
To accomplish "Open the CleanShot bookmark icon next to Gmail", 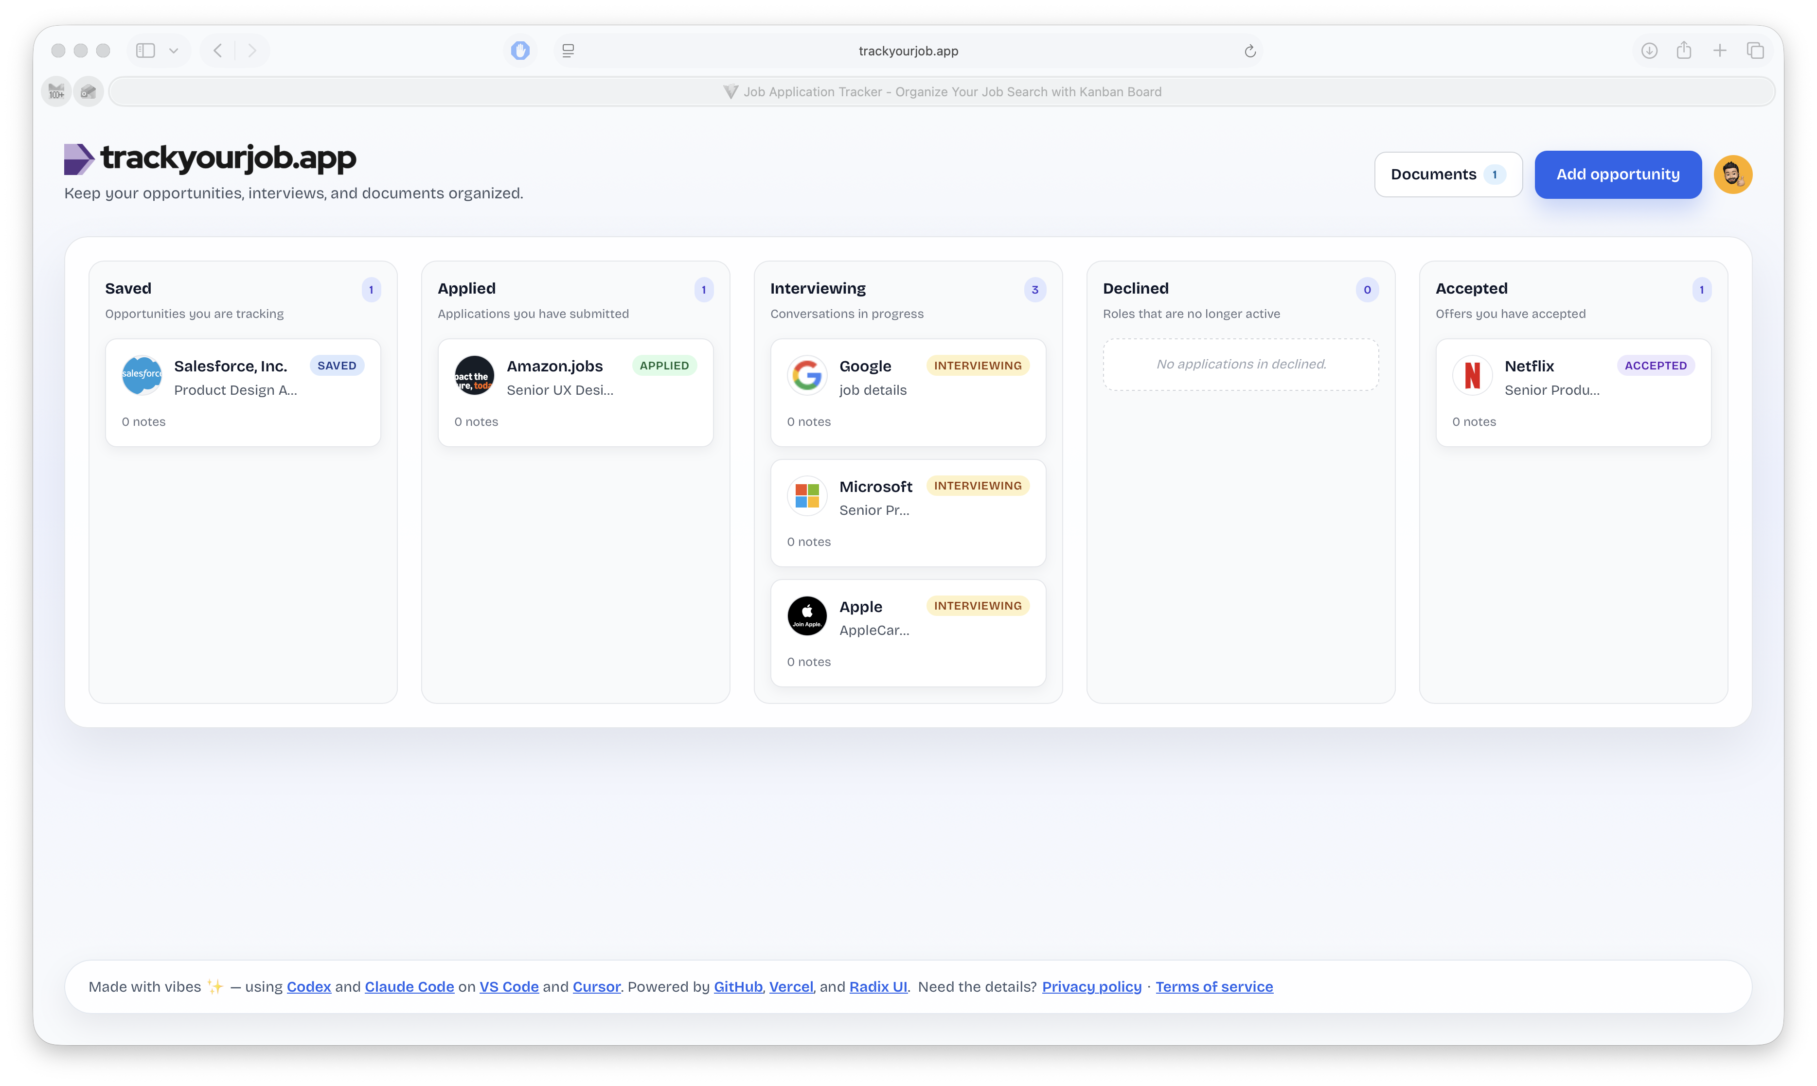I will (88, 91).
